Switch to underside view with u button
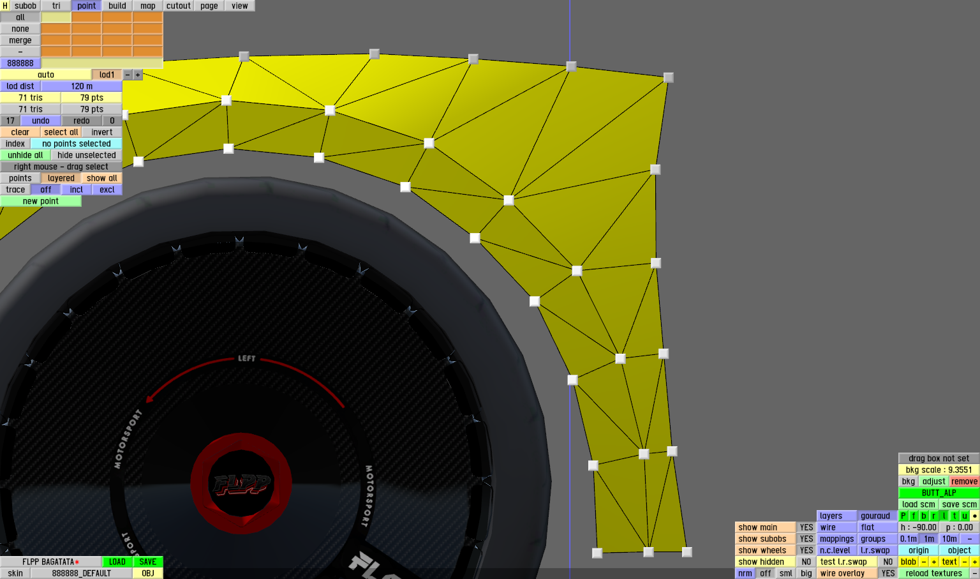 (x=965, y=516)
